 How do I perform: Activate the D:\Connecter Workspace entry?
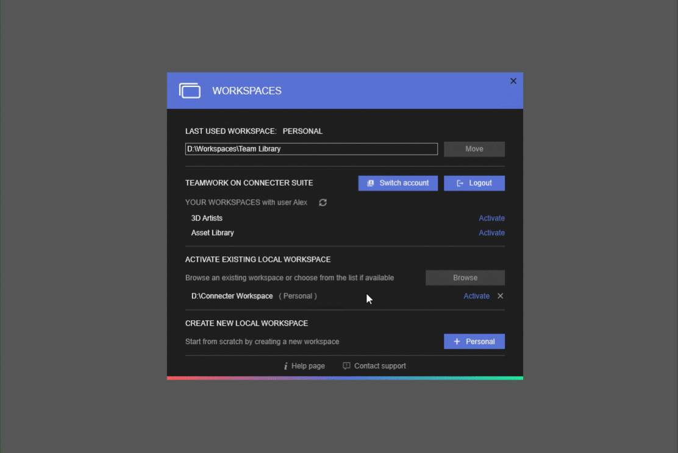point(477,296)
